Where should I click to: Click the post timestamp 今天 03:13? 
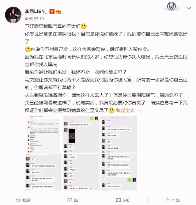34,19
